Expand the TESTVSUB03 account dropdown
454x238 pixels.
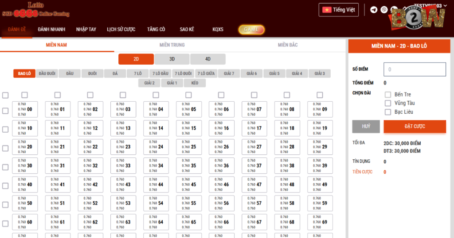(x=430, y=5)
